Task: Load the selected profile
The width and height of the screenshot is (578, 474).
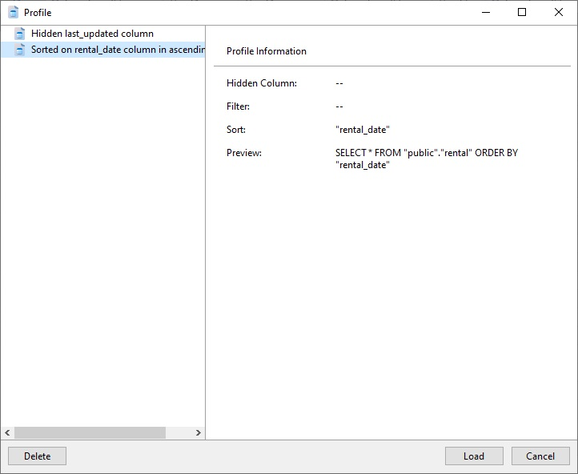Action: coord(474,456)
